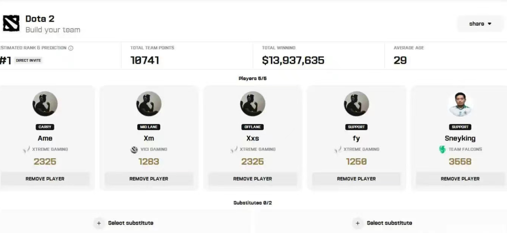
Task: Remove player Xm from team
Action: pos(149,179)
